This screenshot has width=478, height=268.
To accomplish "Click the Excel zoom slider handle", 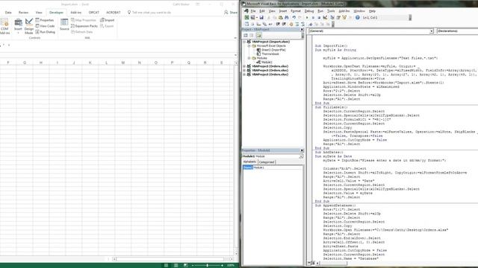I will (208, 265).
